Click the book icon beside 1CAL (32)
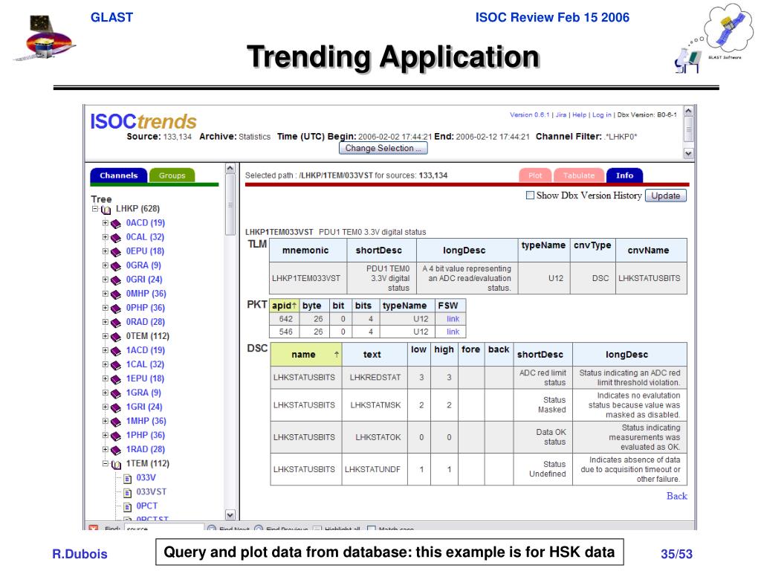761x571 pixels. click(115, 365)
